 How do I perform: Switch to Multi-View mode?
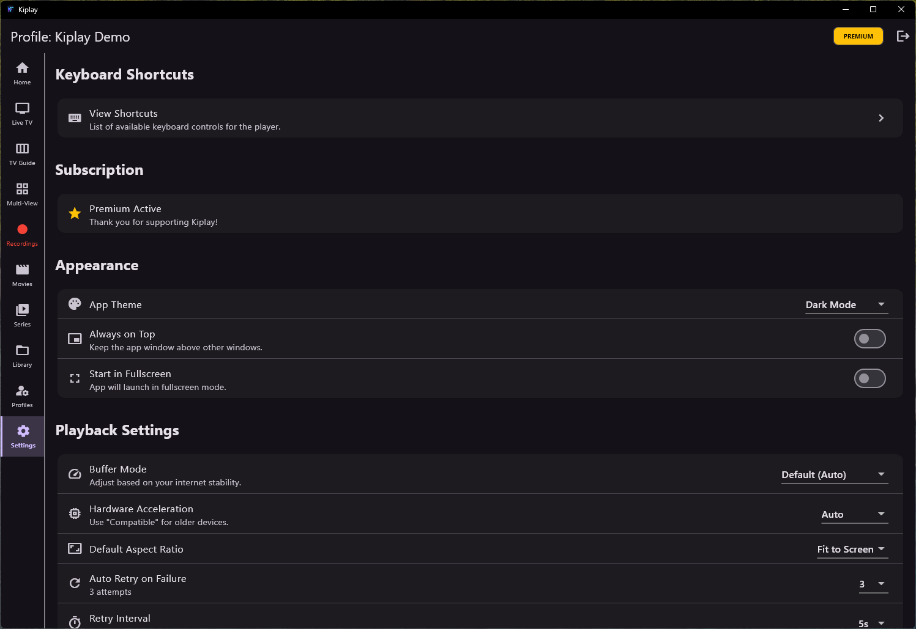pyautogui.click(x=22, y=193)
